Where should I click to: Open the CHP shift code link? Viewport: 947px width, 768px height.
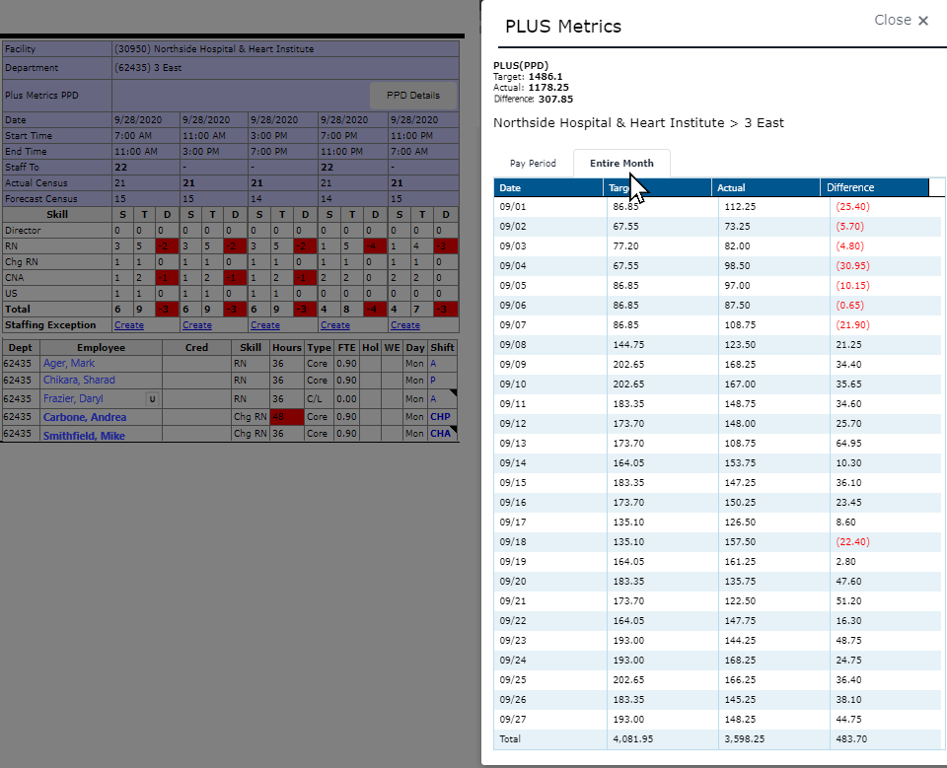pos(439,417)
